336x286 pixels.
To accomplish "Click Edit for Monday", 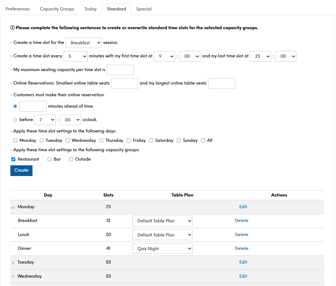I will click(x=243, y=207).
